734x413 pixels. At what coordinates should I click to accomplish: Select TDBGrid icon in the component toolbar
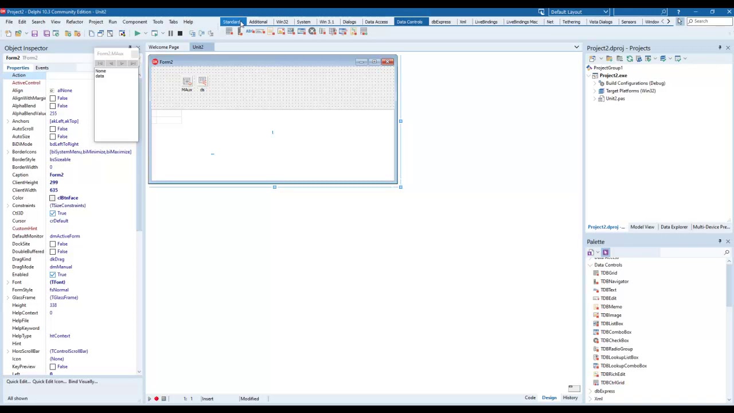[229, 32]
